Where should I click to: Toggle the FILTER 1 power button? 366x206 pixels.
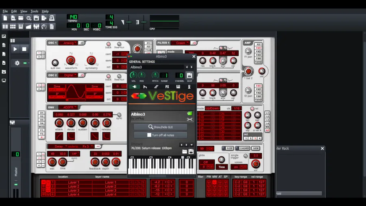click(x=194, y=43)
